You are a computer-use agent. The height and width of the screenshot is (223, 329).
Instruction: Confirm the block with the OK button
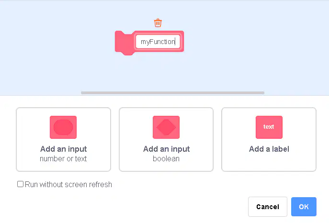(304, 207)
